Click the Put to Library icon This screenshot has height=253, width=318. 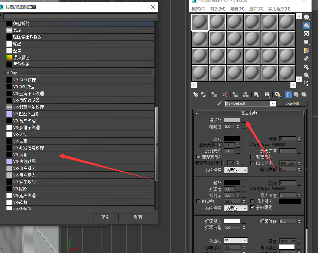pyautogui.click(x=256, y=95)
